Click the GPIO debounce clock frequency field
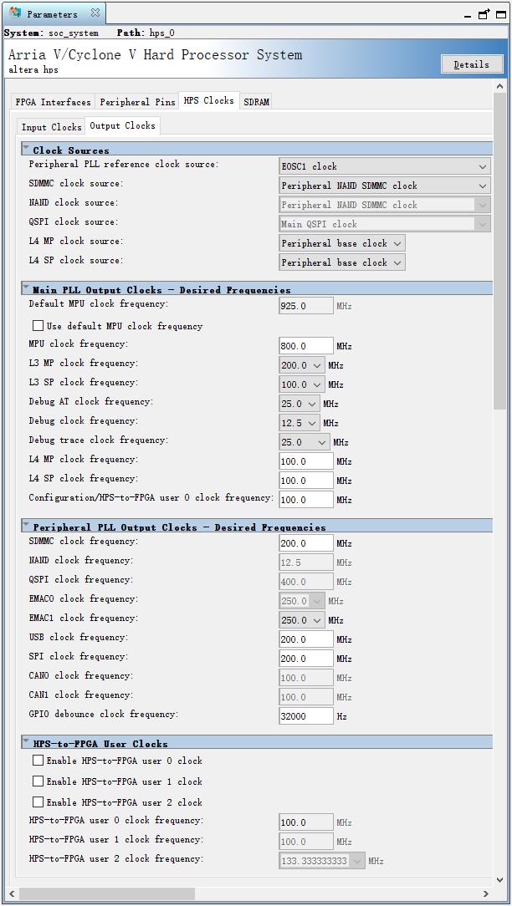 306,716
